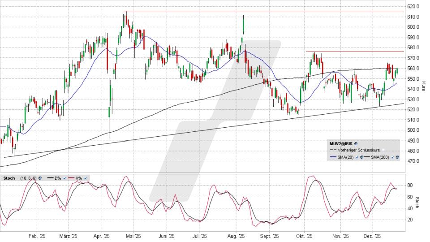
Task: Open Stoch (10, 6, 6) settings icon
Action: 40,178
